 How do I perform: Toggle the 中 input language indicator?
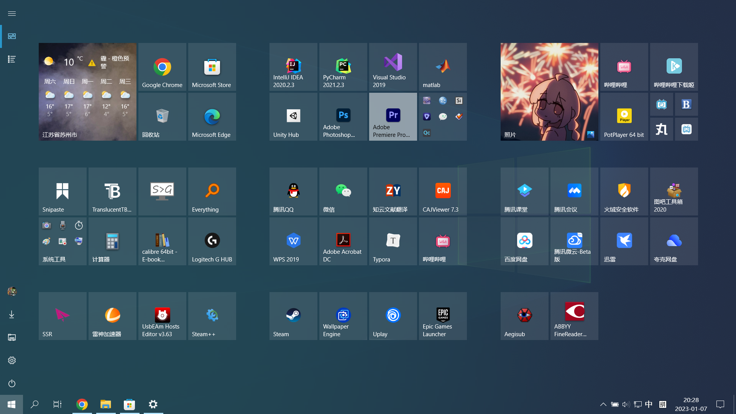pyautogui.click(x=649, y=404)
